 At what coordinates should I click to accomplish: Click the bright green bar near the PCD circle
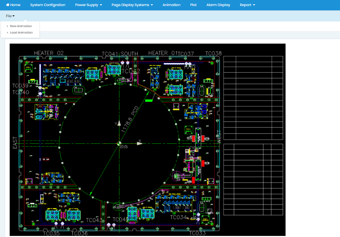click(149, 100)
